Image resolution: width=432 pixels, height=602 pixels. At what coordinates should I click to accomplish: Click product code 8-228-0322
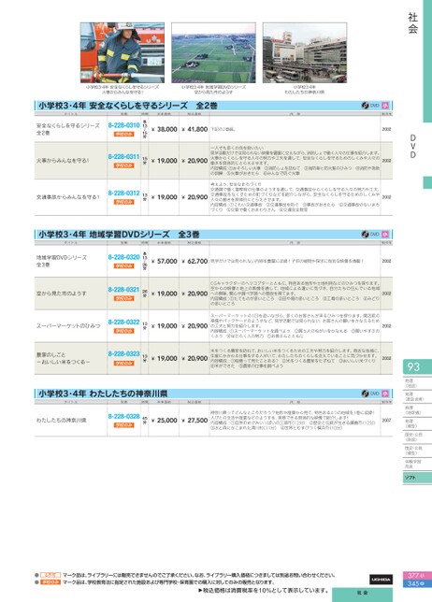point(123,322)
